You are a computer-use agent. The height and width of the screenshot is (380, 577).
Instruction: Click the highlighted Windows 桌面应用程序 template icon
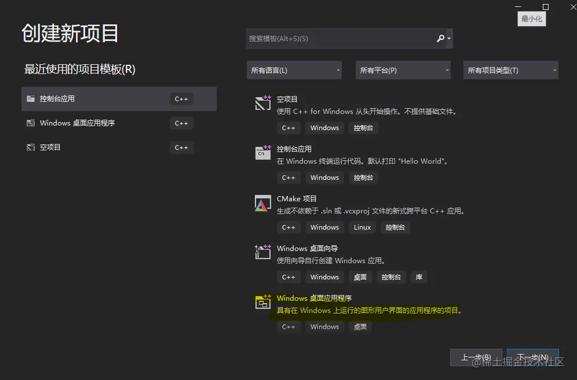tap(263, 301)
